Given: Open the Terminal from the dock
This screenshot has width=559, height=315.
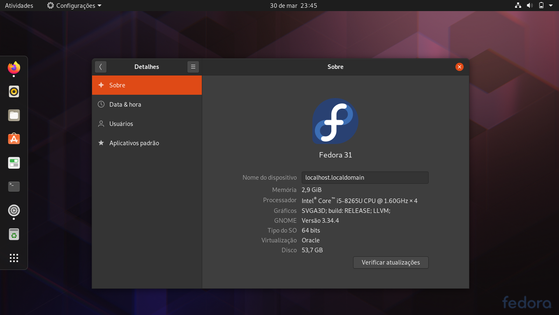Looking at the screenshot, I should [14, 187].
